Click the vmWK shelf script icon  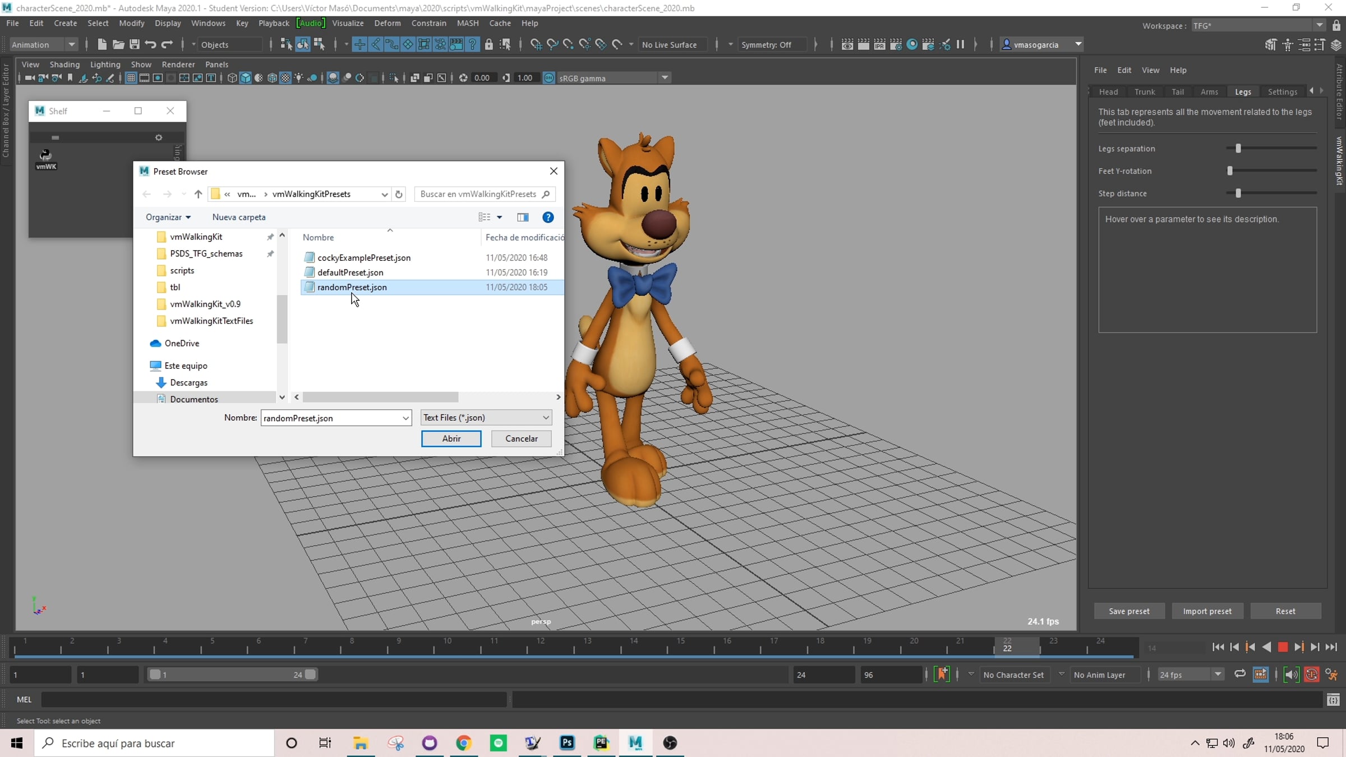point(45,159)
